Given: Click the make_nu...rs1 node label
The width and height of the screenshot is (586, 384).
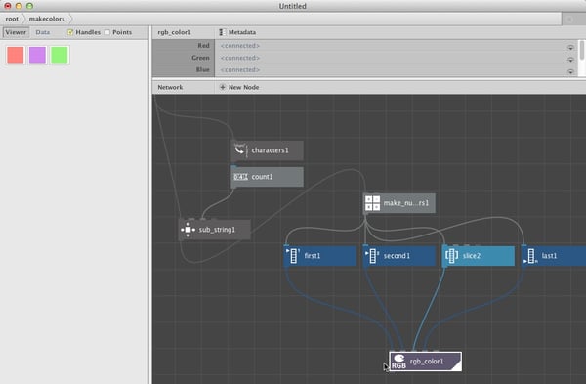Looking at the screenshot, I should pyautogui.click(x=406, y=203).
